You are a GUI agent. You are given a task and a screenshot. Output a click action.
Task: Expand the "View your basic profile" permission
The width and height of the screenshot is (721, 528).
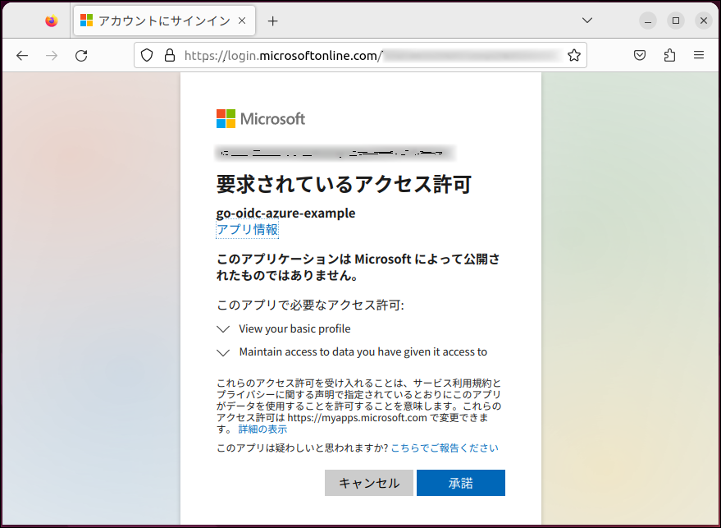223,329
